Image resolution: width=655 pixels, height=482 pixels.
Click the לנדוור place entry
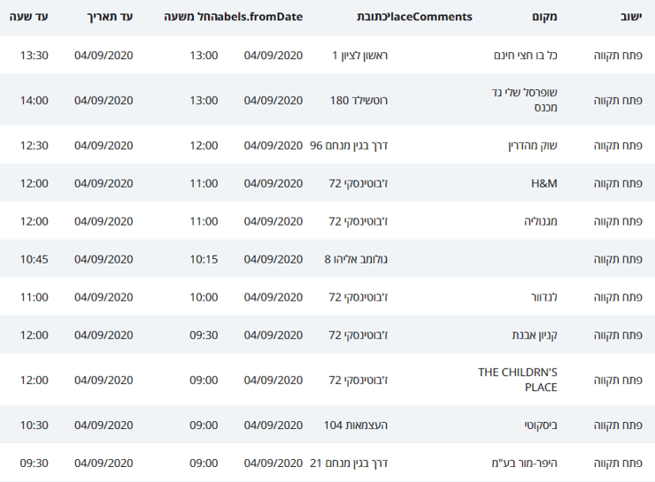point(543,297)
